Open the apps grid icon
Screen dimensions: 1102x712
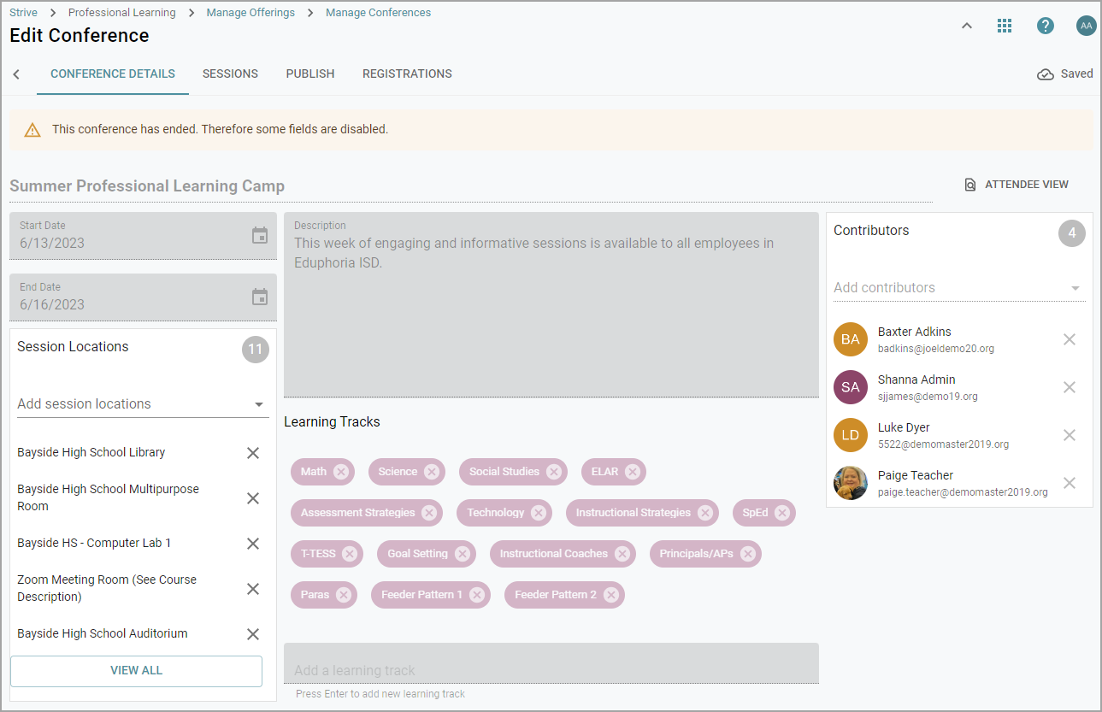point(1005,26)
